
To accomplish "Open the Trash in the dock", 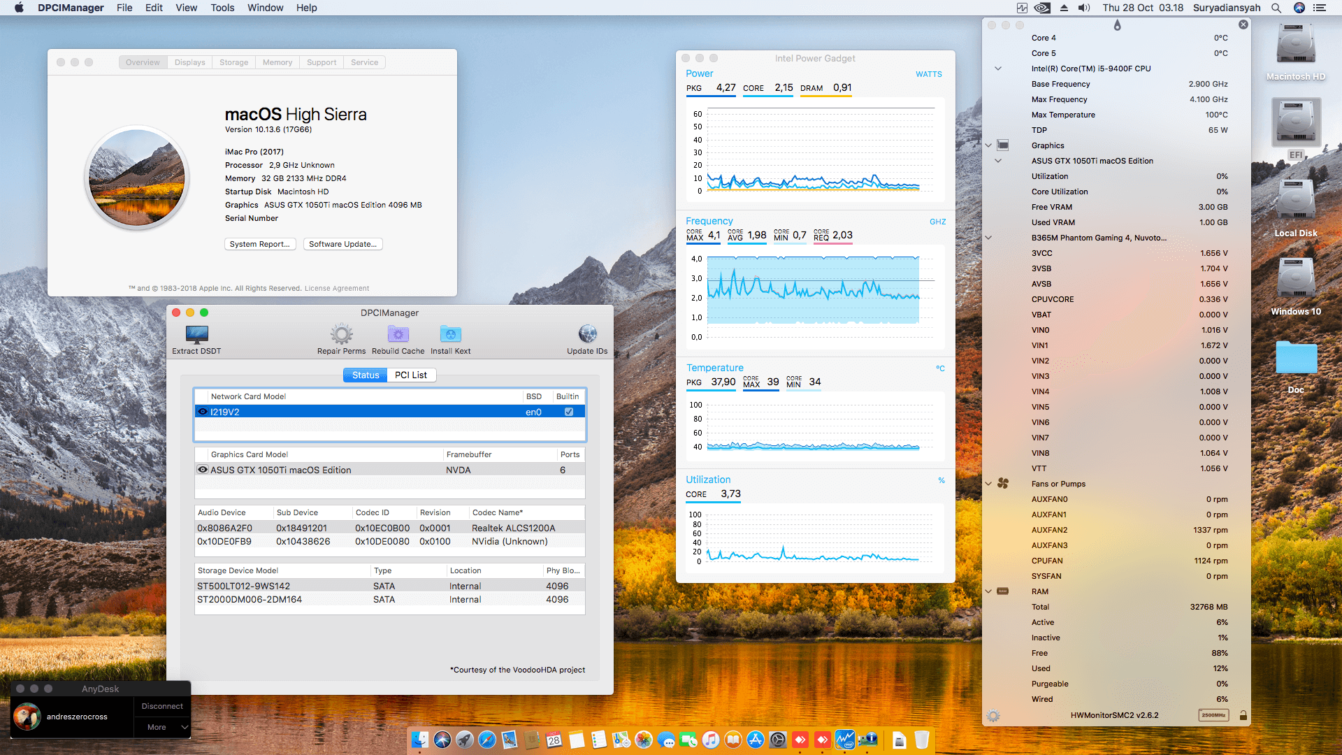I will pos(922,740).
